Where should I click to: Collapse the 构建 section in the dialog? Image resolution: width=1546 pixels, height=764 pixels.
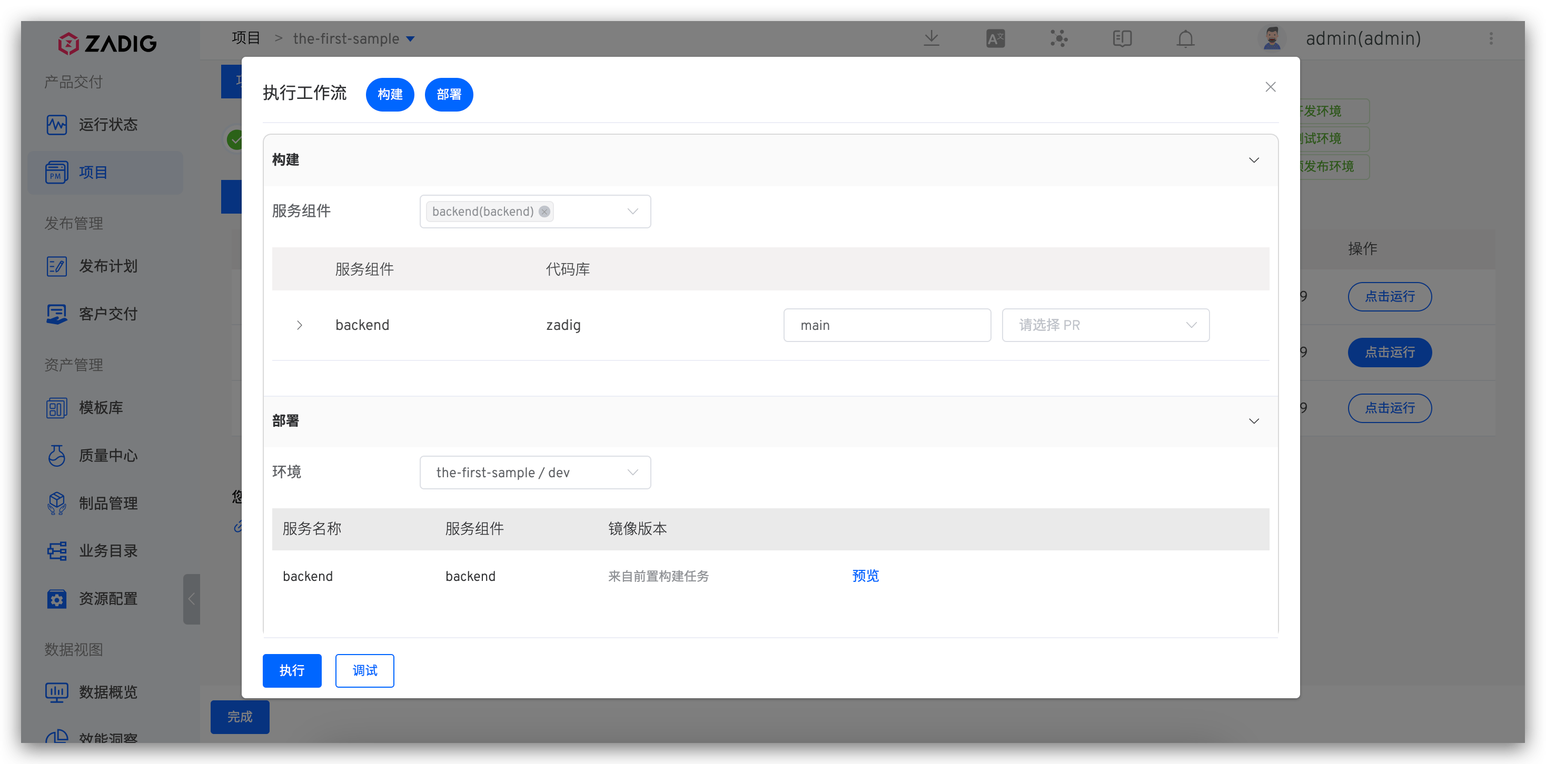tap(1253, 159)
